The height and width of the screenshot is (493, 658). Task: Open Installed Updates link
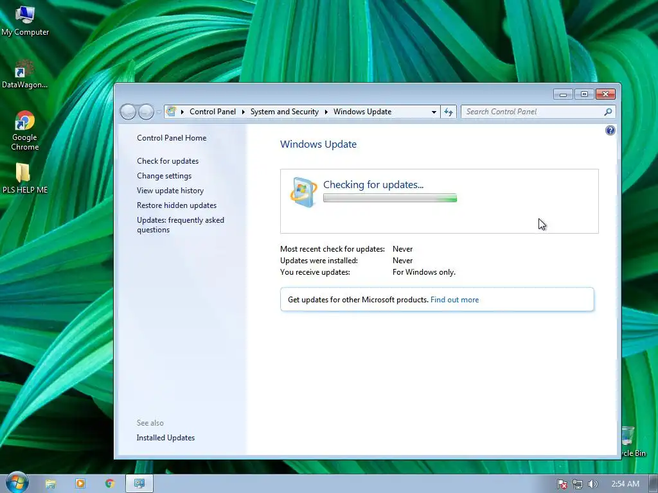[166, 438]
